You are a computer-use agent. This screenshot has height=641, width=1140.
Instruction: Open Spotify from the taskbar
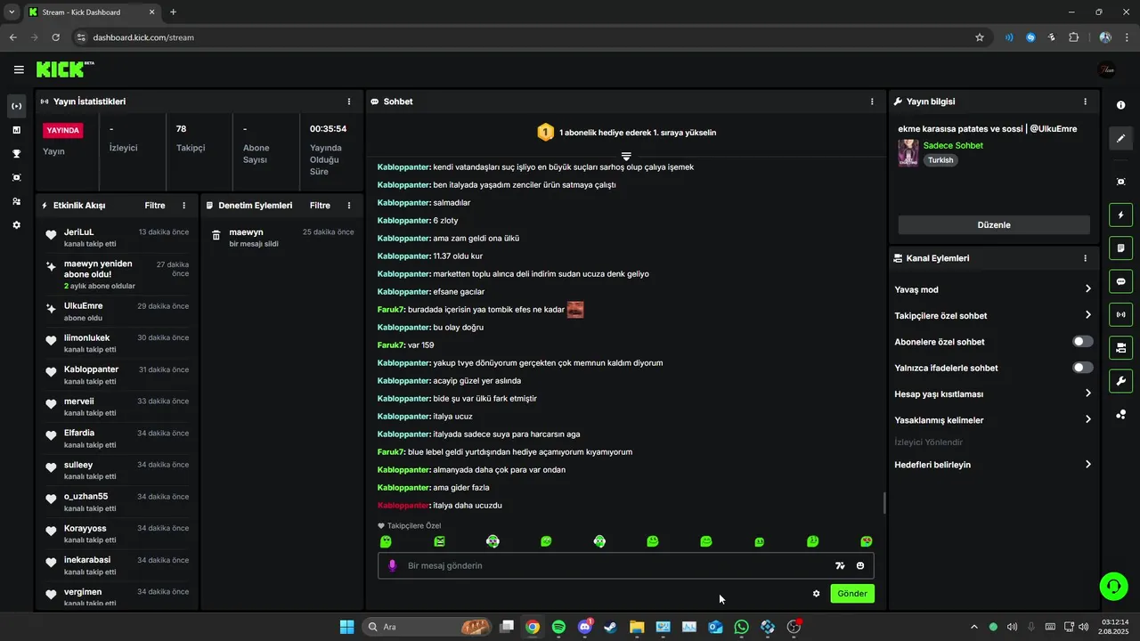pos(558,627)
